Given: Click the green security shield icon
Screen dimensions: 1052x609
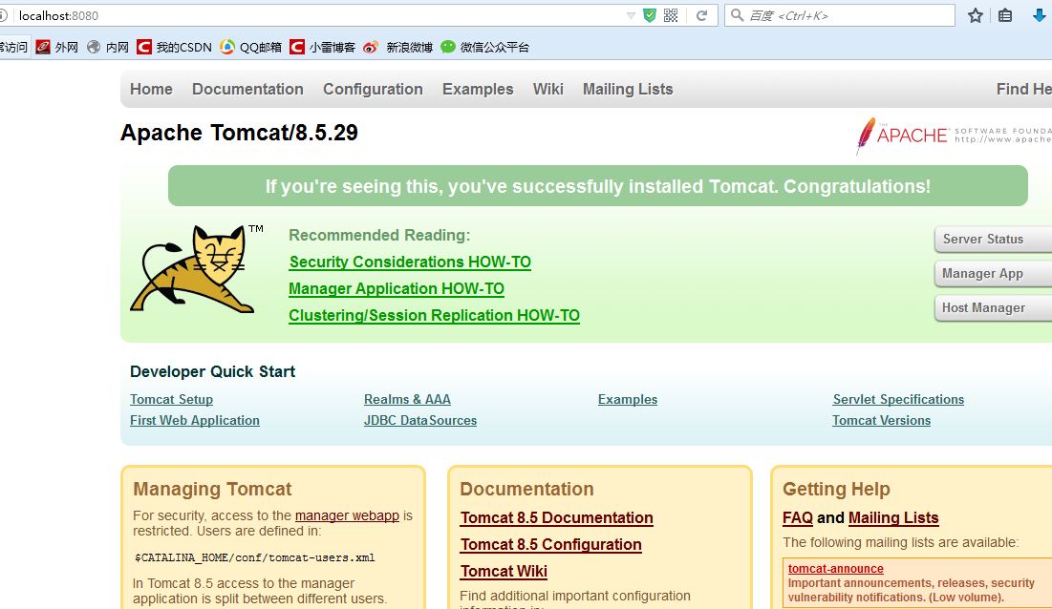Looking at the screenshot, I should click(650, 15).
